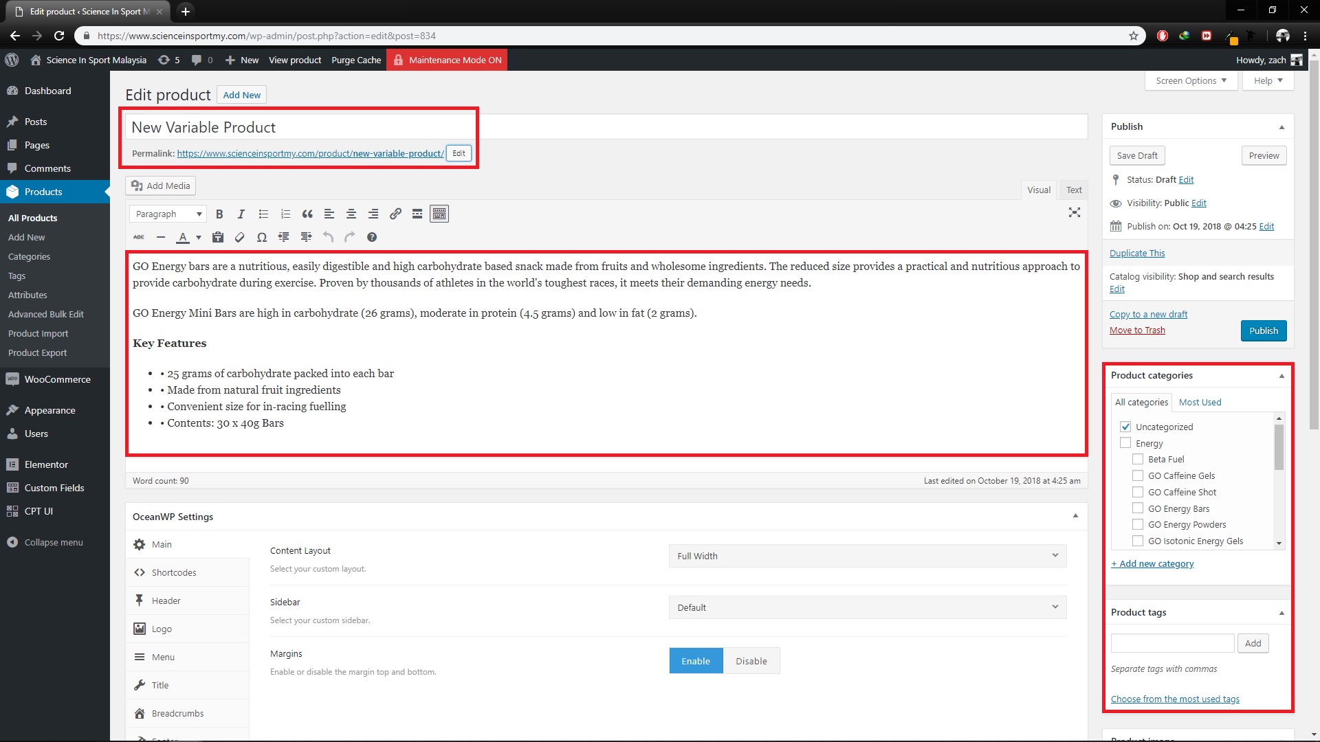Click Move to Trash link
The image size is (1320, 742).
point(1137,330)
